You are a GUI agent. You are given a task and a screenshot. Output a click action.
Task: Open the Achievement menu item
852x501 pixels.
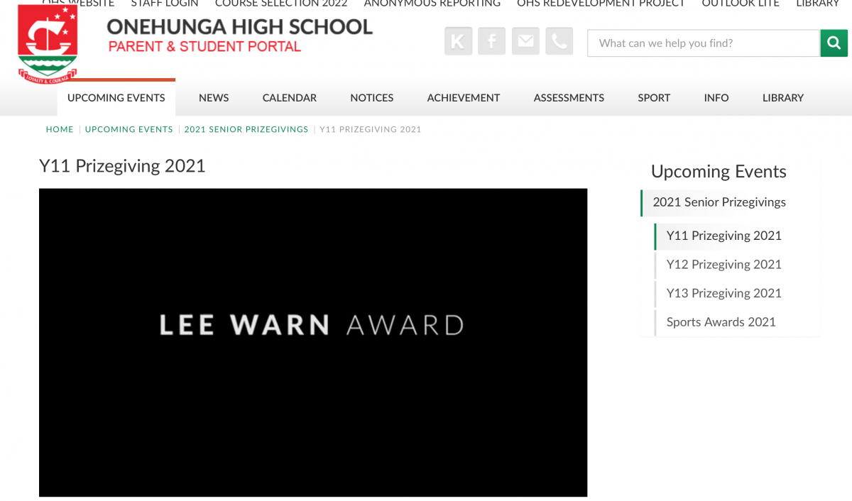[x=464, y=98]
